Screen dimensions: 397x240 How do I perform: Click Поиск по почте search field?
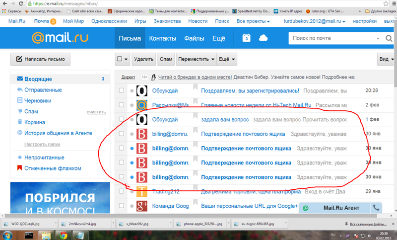pyautogui.click(x=333, y=38)
